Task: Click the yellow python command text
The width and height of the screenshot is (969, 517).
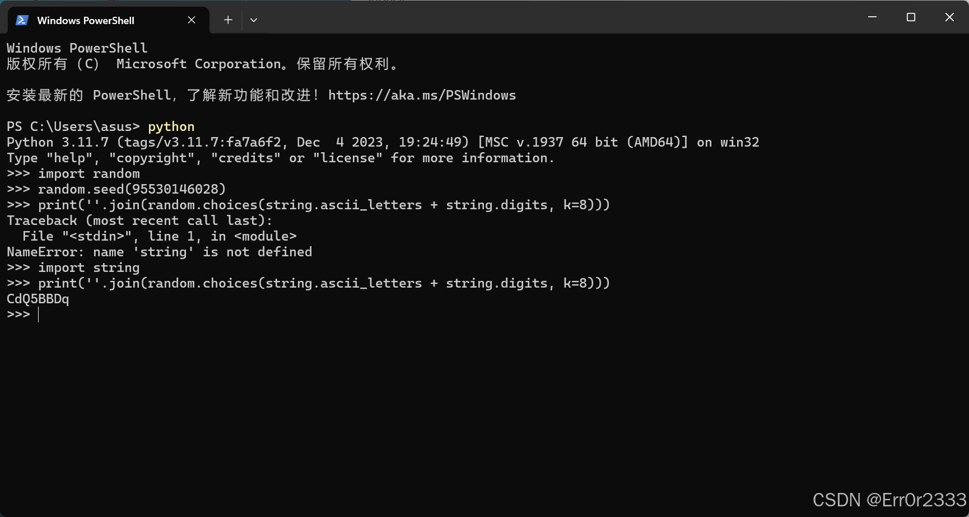Action: [171, 126]
